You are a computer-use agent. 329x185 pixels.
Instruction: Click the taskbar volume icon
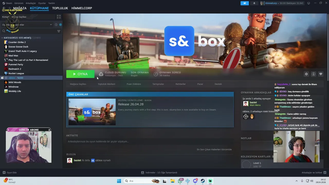coord(312,181)
